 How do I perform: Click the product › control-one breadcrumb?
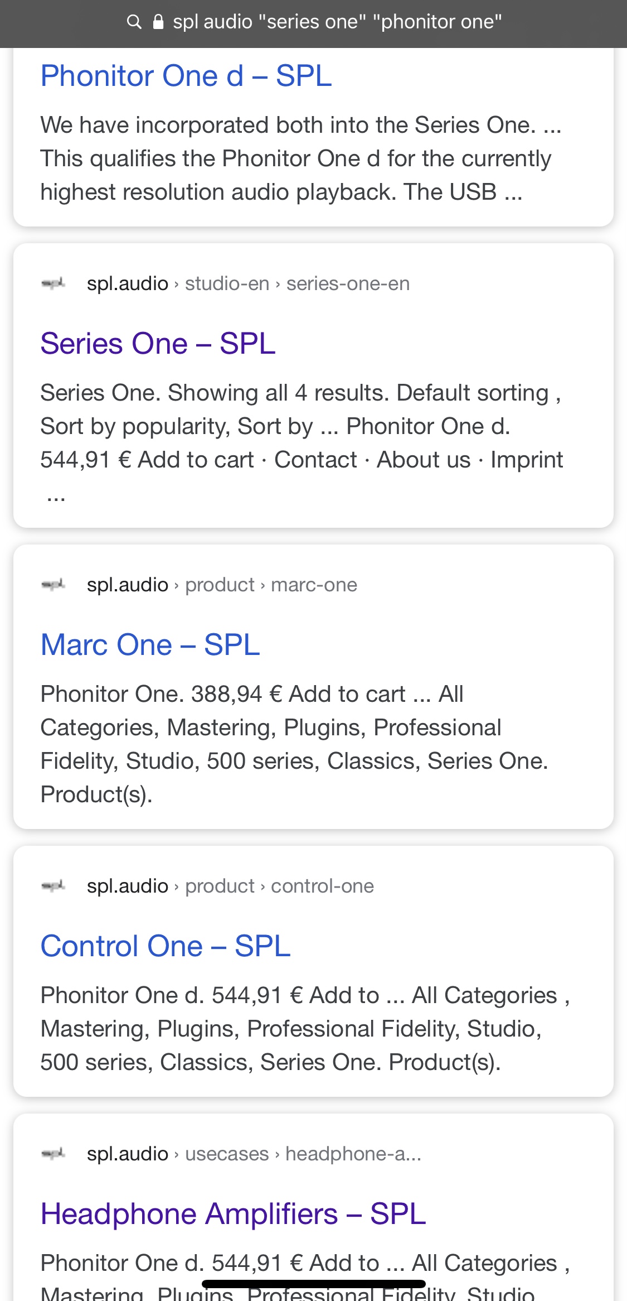click(279, 886)
